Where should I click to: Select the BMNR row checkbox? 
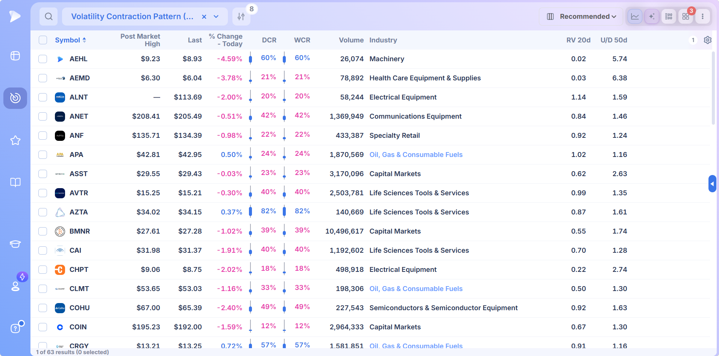(x=43, y=231)
